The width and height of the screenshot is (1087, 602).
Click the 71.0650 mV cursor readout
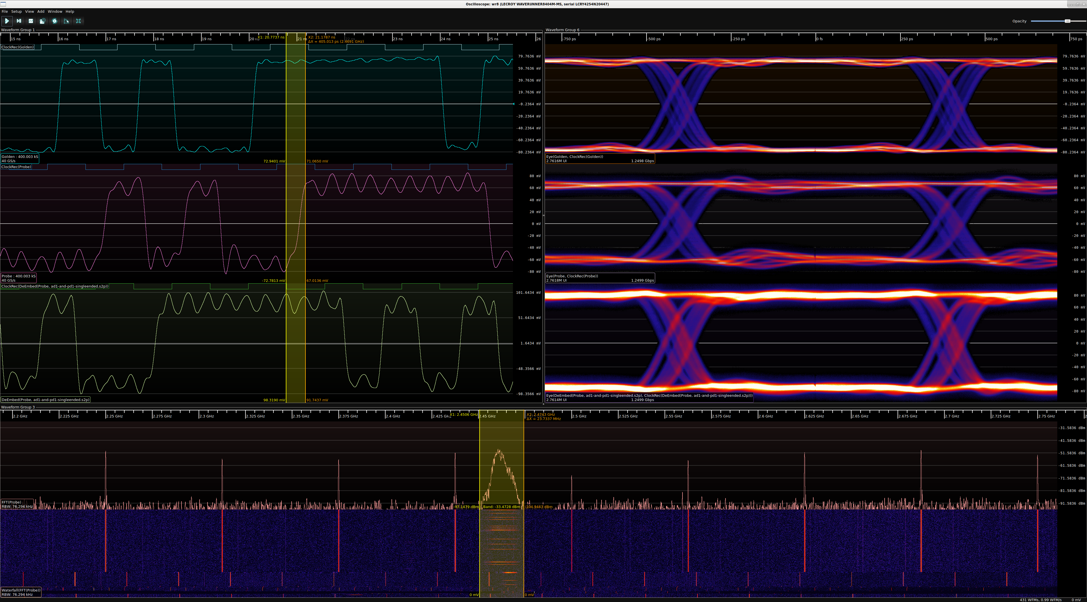317,161
